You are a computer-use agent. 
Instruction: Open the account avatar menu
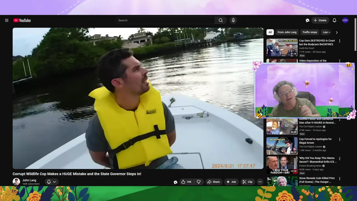345,20
